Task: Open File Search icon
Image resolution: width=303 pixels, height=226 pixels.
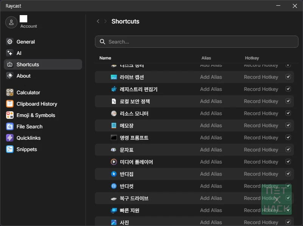Action: click(x=10, y=127)
